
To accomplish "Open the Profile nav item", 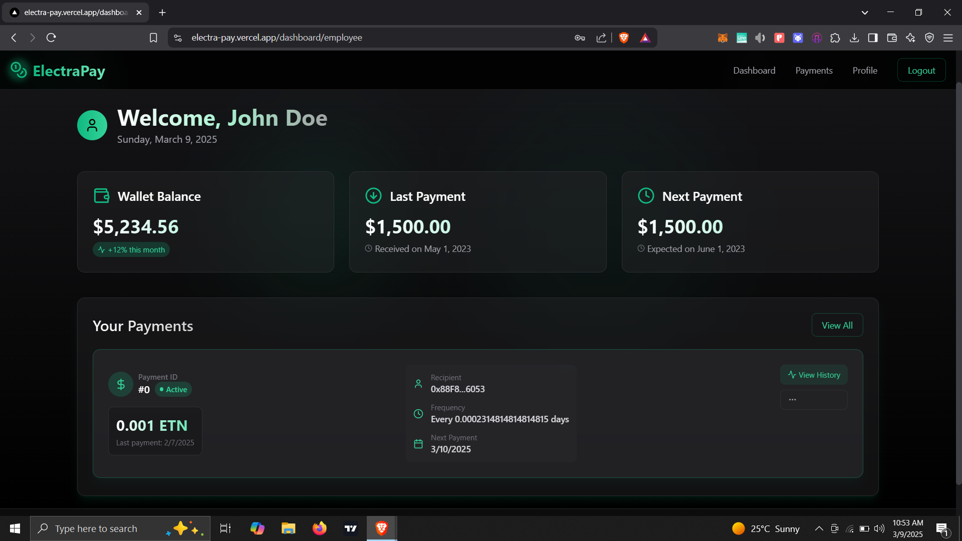I will [865, 70].
